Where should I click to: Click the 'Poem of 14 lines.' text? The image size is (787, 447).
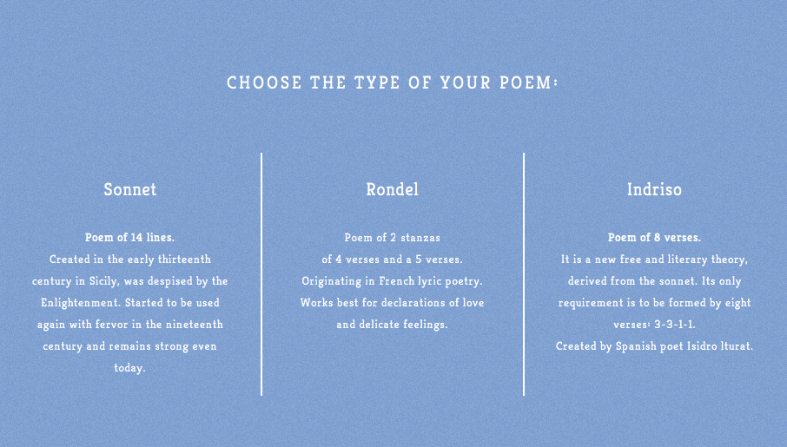130,237
